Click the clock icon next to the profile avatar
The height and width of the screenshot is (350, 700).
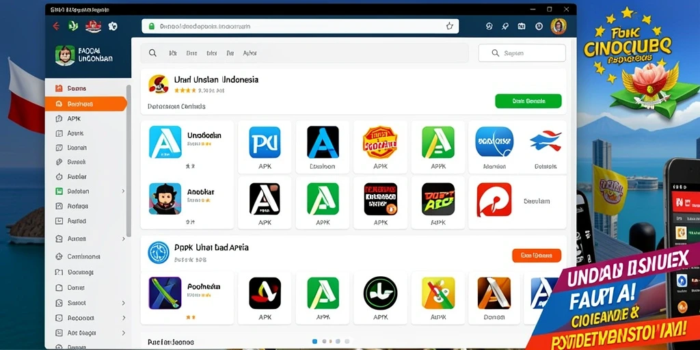[539, 27]
